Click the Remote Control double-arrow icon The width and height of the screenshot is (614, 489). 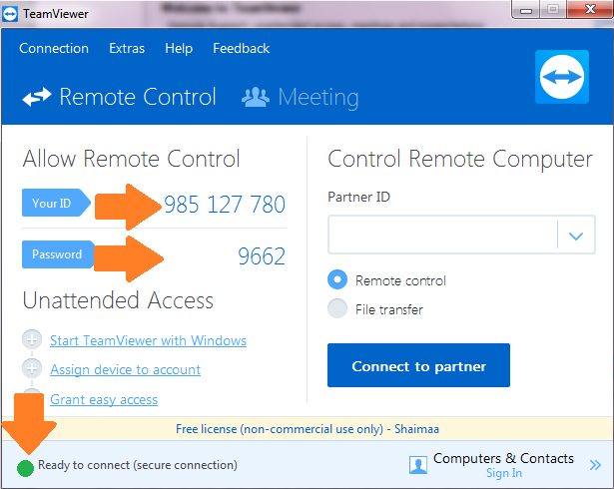[37, 97]
